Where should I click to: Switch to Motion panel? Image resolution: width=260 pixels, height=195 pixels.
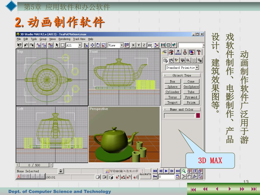pyautogui.click(x=185, y=52)
